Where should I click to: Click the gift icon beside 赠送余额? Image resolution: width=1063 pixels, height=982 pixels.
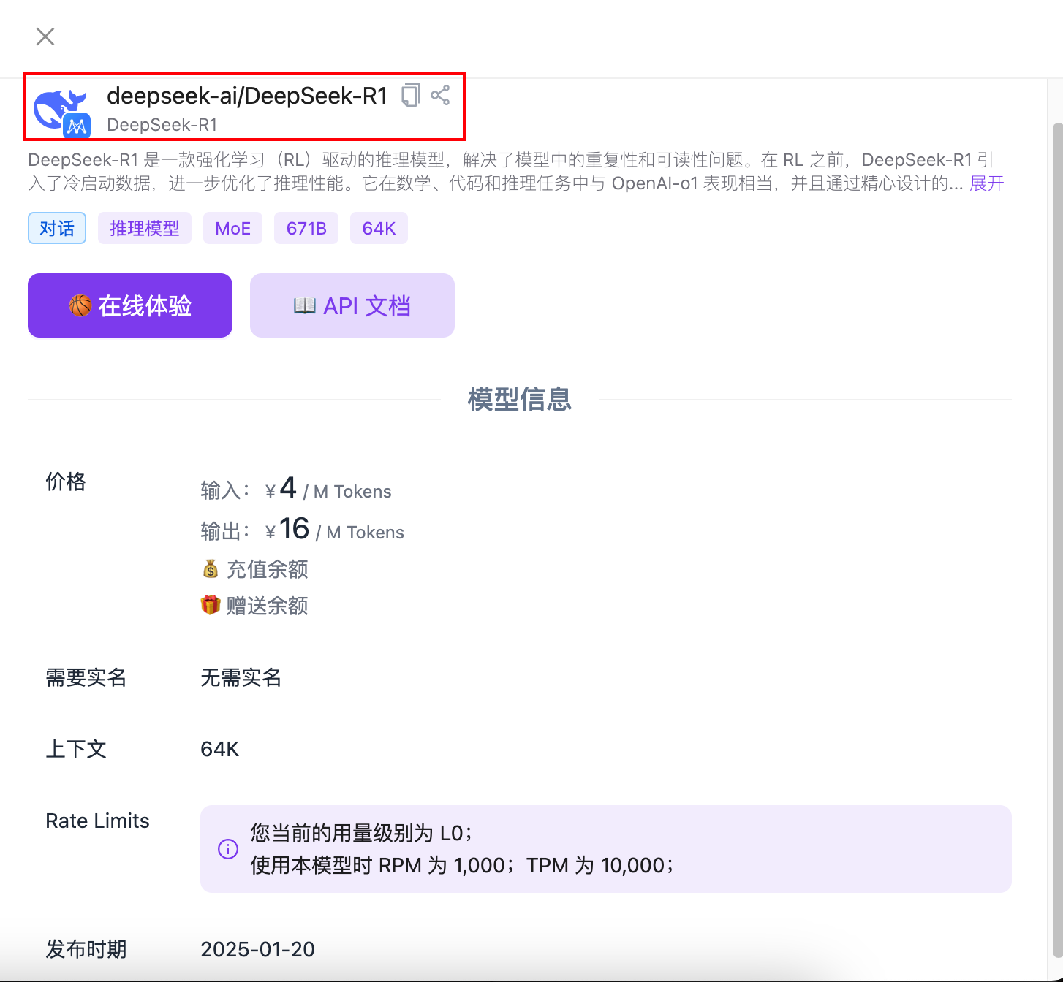click(211, 605)
